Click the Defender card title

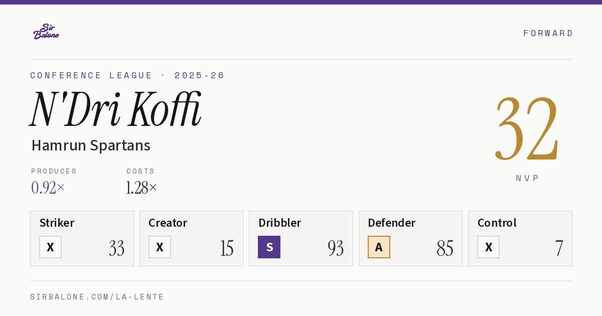(392, 223)
